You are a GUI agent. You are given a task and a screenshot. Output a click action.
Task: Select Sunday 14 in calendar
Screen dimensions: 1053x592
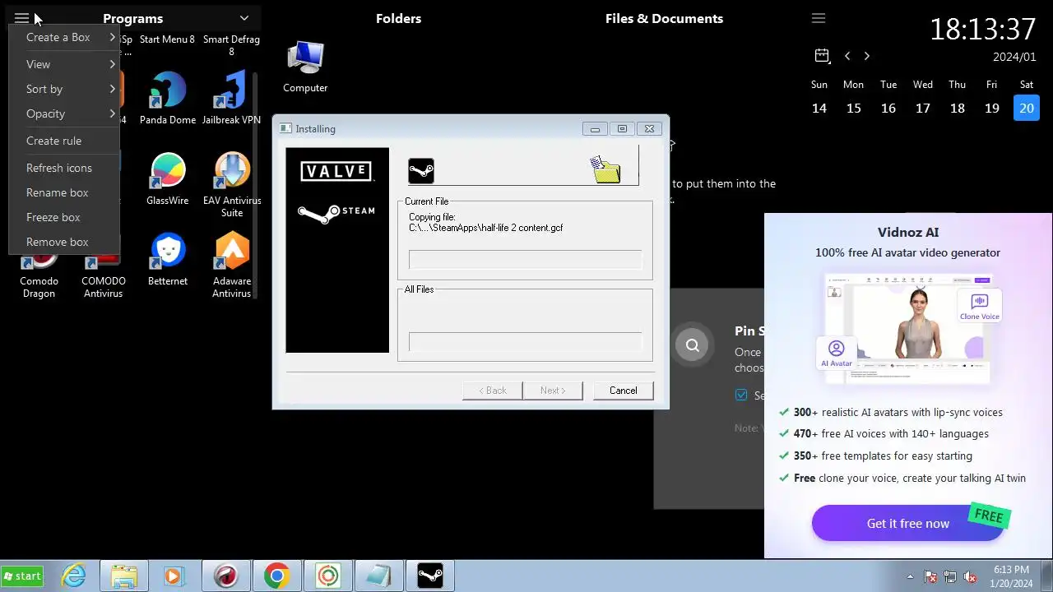pos(819,108)
